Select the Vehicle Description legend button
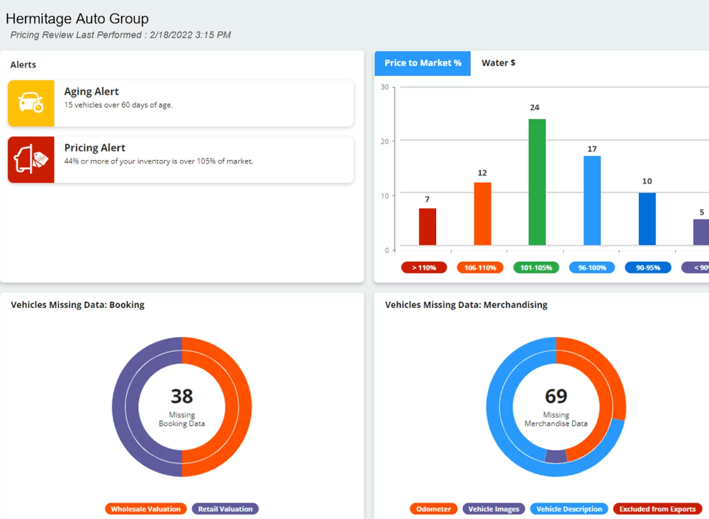This screenshot has width=709, height=519. 569,508
